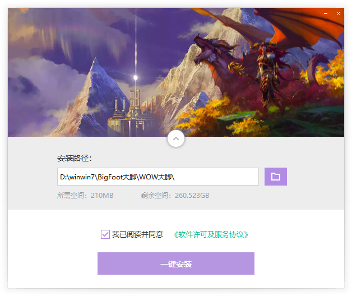Screen dimensions: 352x296
Task: Start installation with 一键安装 button
Action: point(176,263)
